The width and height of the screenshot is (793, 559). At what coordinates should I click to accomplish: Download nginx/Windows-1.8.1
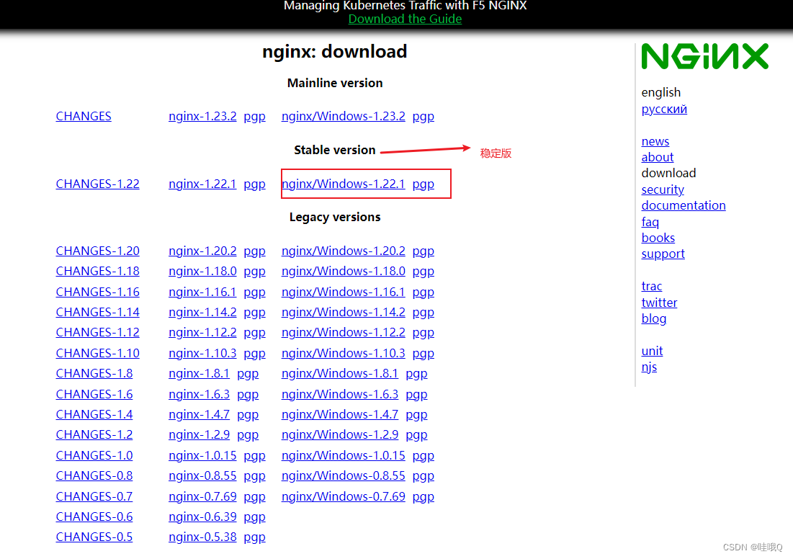click(340, 373)
